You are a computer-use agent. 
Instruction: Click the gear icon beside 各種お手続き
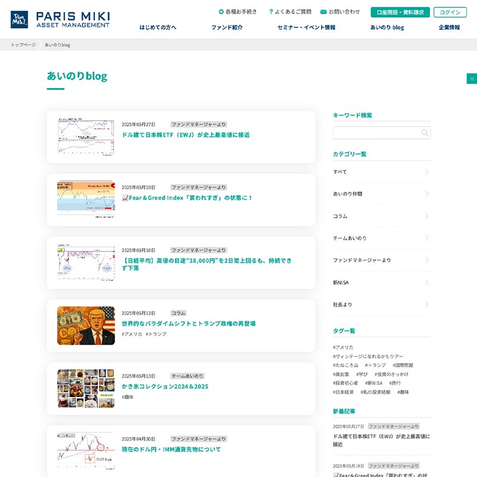[x=221, y=12]
